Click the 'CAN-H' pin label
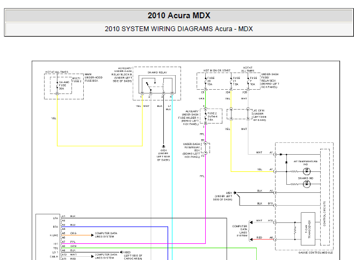Image resolution: width=354 pixels, height=260 pixels. [x=54, y=257]
